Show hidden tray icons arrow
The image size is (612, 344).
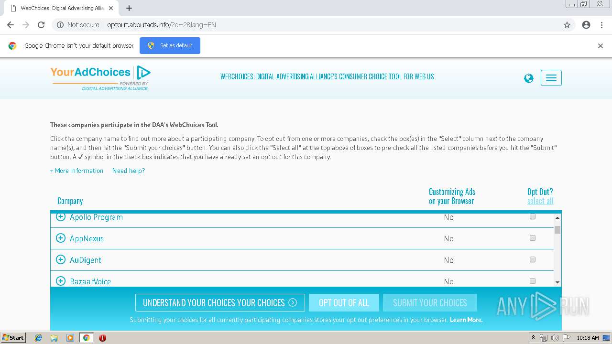[x=533, y=338]
